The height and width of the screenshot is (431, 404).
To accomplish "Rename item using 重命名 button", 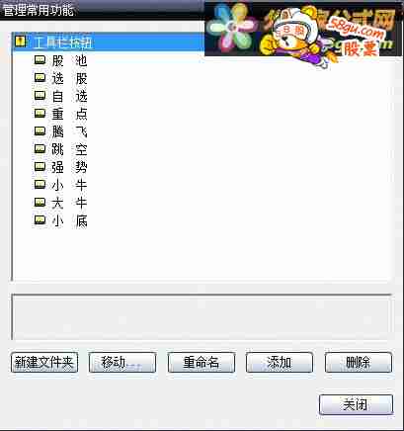I will pos(202,363).
